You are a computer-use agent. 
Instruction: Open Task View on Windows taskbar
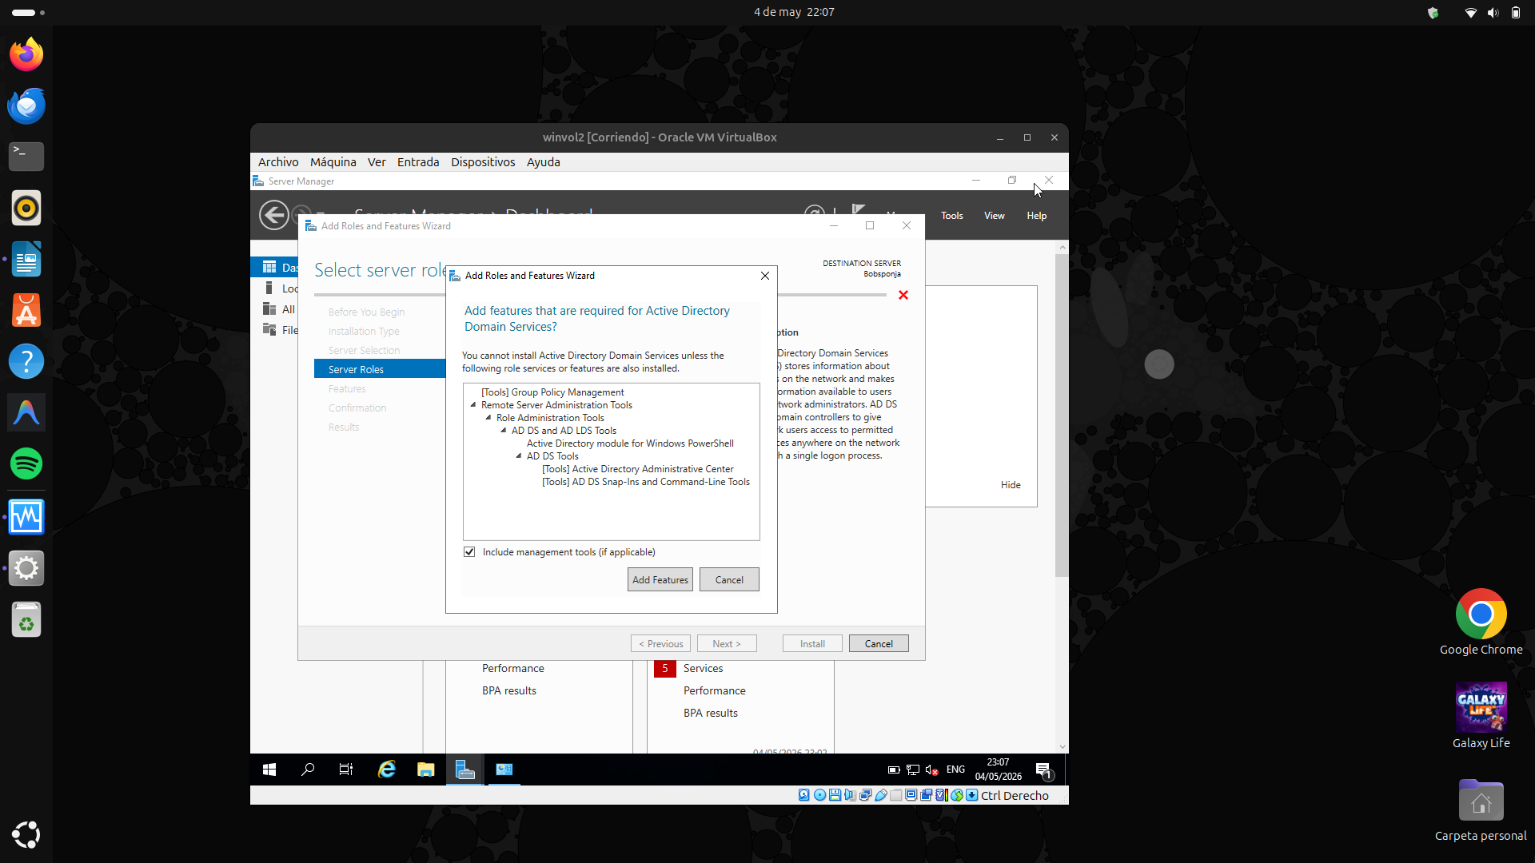click(x=346, y=770)
